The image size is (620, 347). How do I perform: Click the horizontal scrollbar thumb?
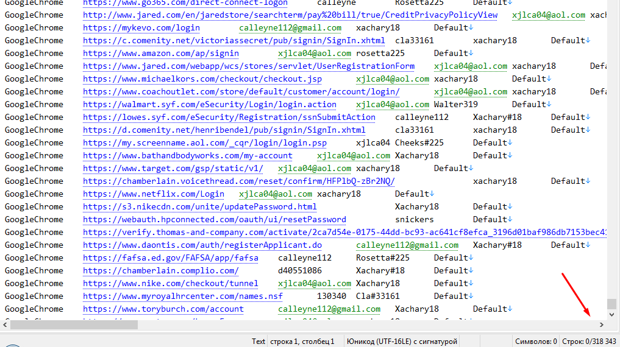[x=74, y=325]
